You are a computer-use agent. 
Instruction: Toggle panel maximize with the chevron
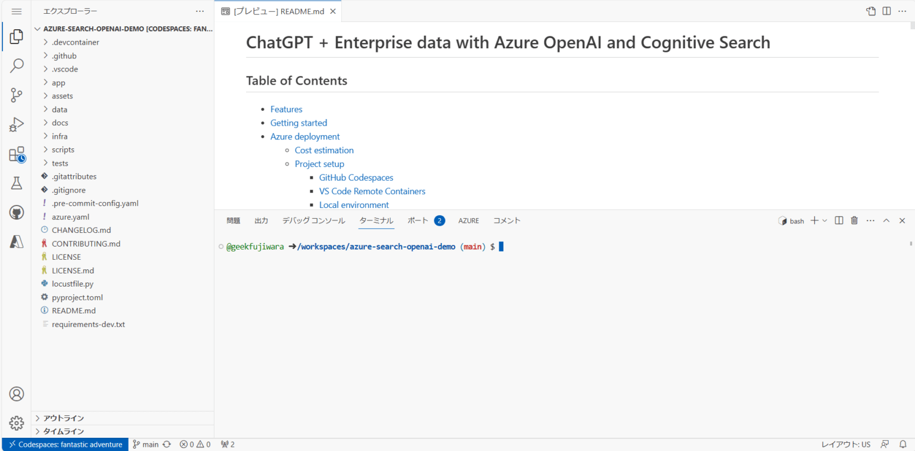click(886, 220)
